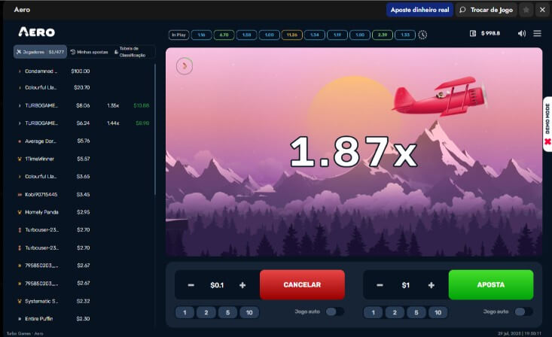Viewport: 552px width, 337px height.
Task: Increase right bet with plus button
Action: (x=431, y=285)
